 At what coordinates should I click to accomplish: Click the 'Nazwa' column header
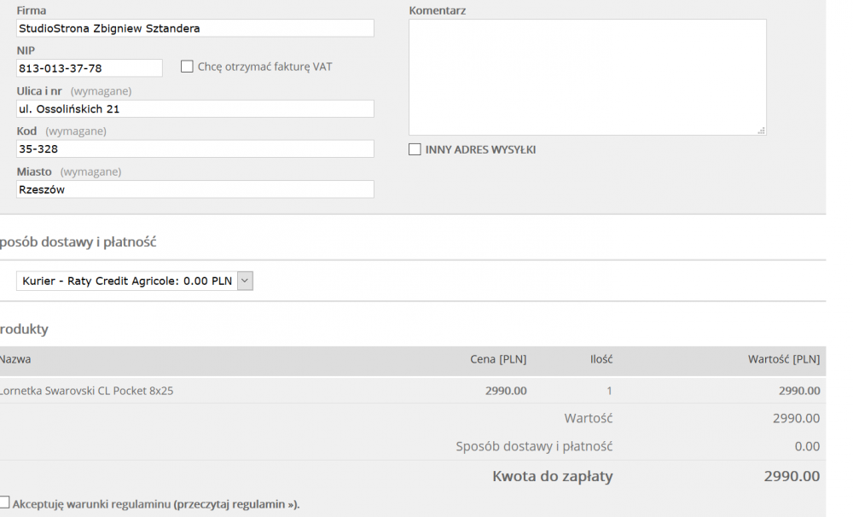tap(15, 359)
